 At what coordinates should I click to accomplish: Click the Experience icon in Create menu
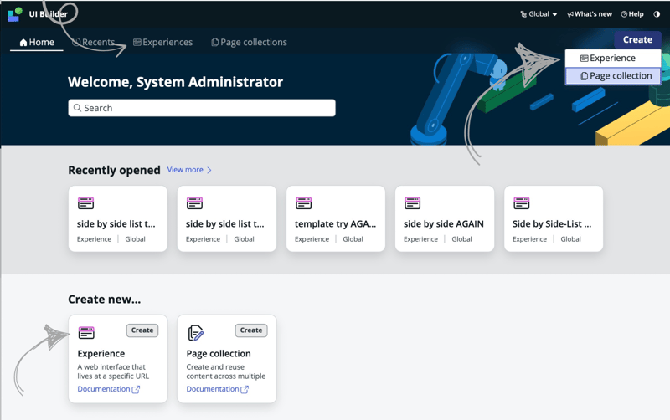click(584, 58)
